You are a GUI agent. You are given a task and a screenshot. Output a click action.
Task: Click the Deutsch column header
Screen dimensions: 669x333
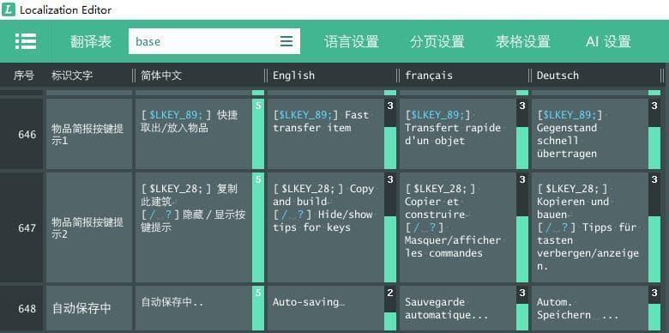click(557, 76)
